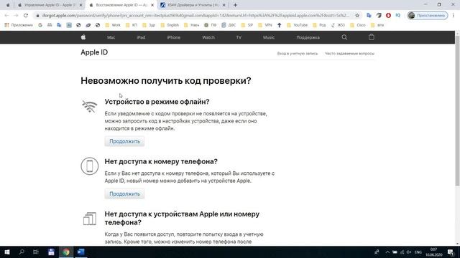Open the iPhone menu item

click(174, 37)
